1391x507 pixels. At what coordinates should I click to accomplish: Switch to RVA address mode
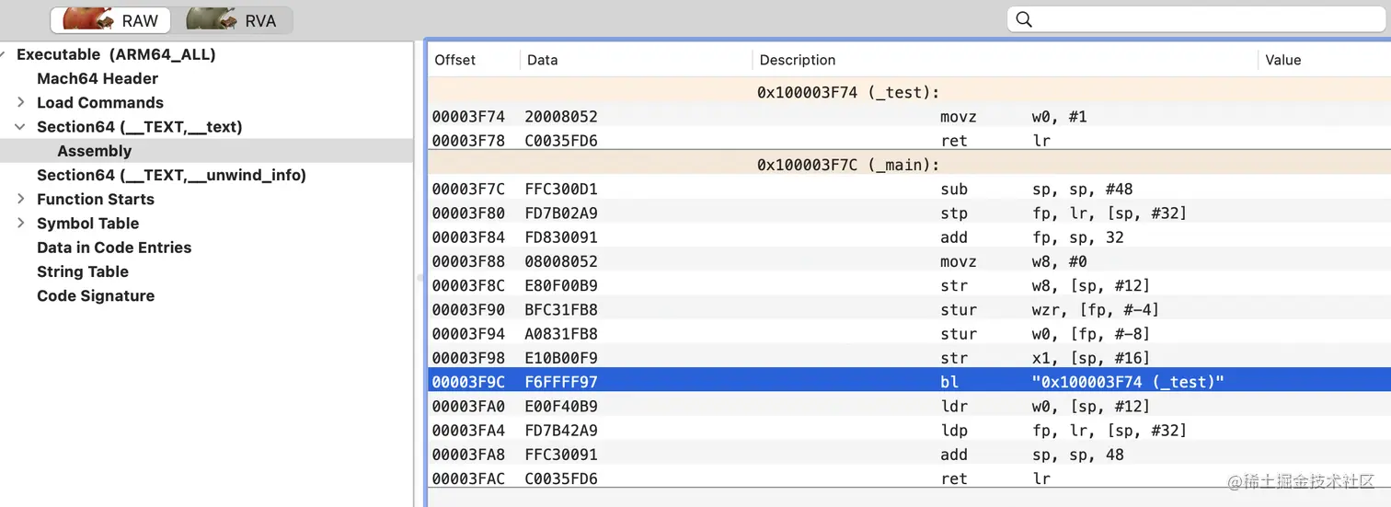click(x=232, y=20)
